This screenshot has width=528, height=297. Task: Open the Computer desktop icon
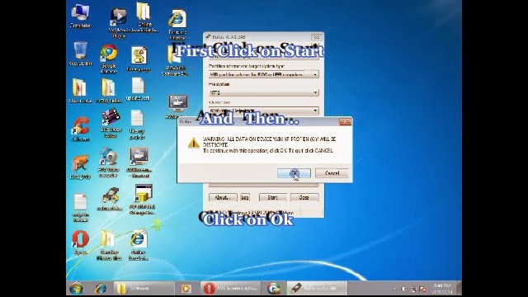point(80,16)
